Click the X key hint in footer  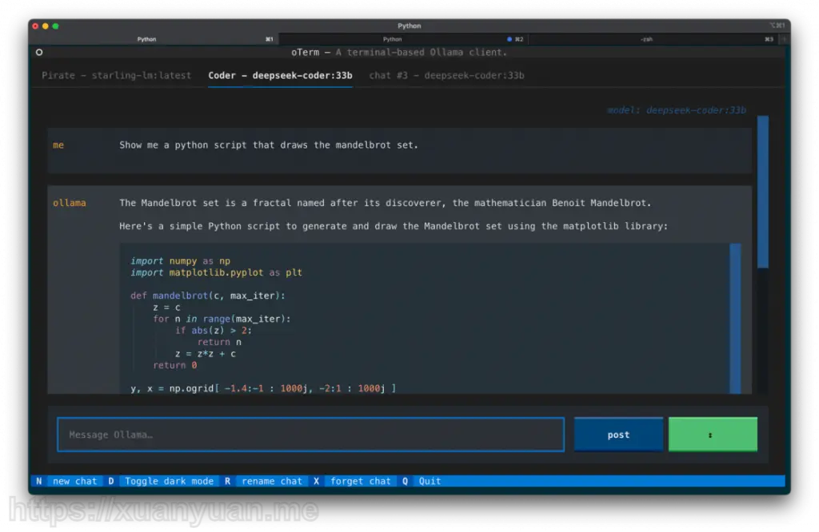(317, 481)
